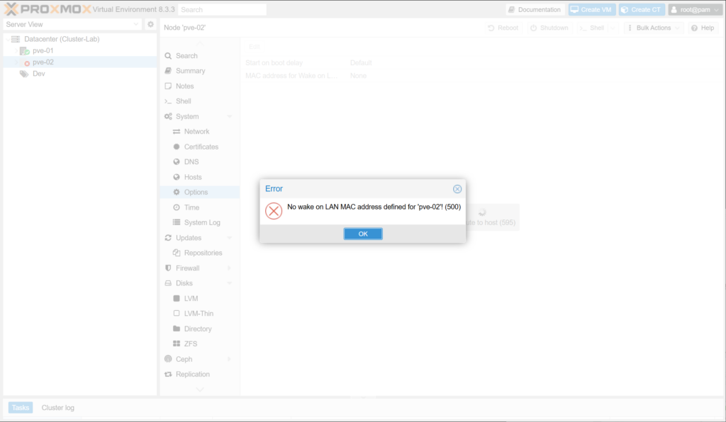Close the Error dialog with X icon

tap(457, 189)
